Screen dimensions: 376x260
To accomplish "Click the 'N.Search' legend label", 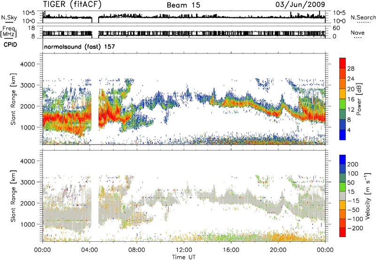I will [363, 17].
